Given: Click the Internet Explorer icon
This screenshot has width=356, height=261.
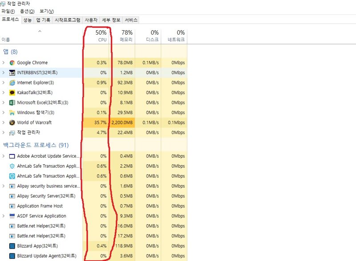Looking at the screenshot, I should tap(12, 83).
